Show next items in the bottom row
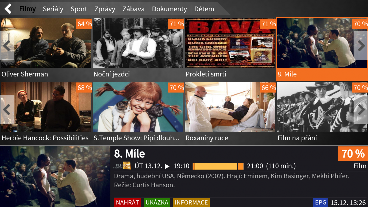This screenshot has width=368, height=207. coord(361,110)
